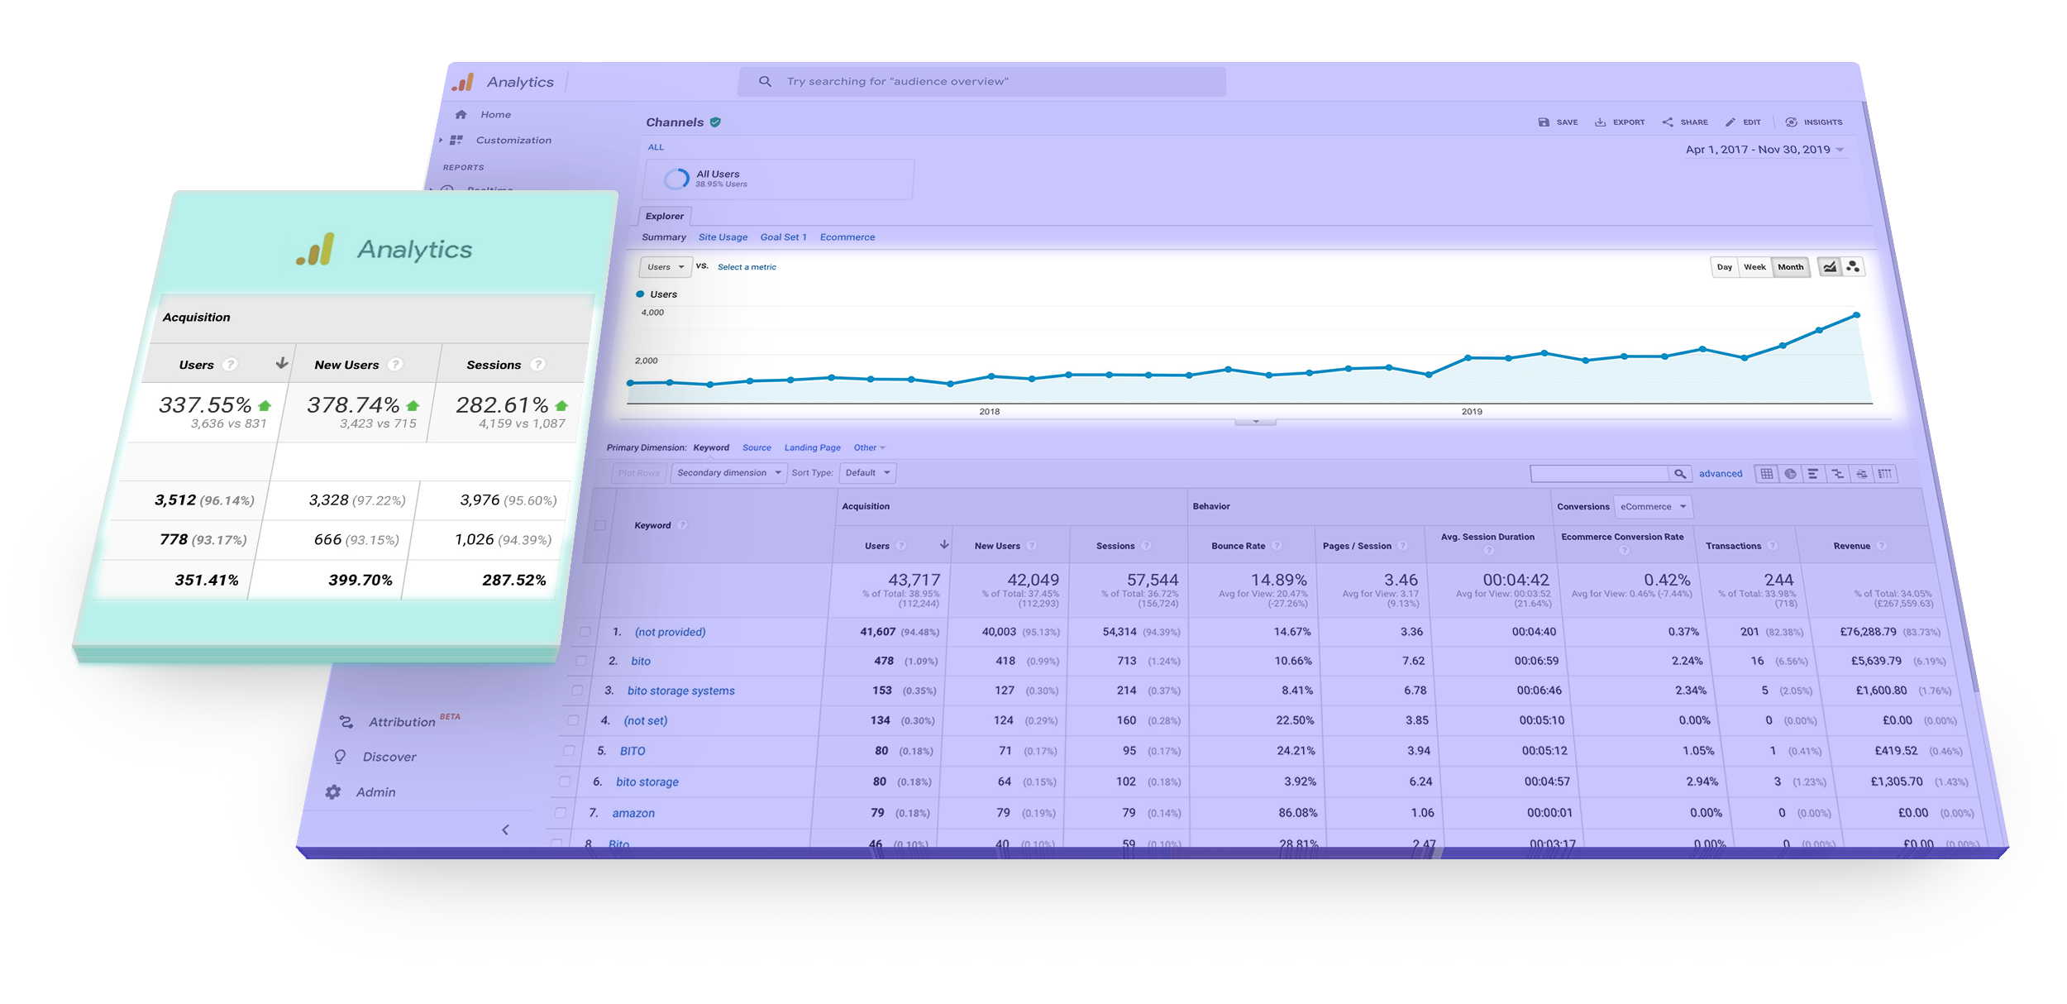2067x1004 pixels.
Task: Check the row for (not provided)
Action: click(585, 632)
